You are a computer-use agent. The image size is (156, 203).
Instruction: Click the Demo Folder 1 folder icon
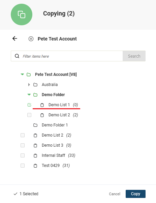(35, 125)
